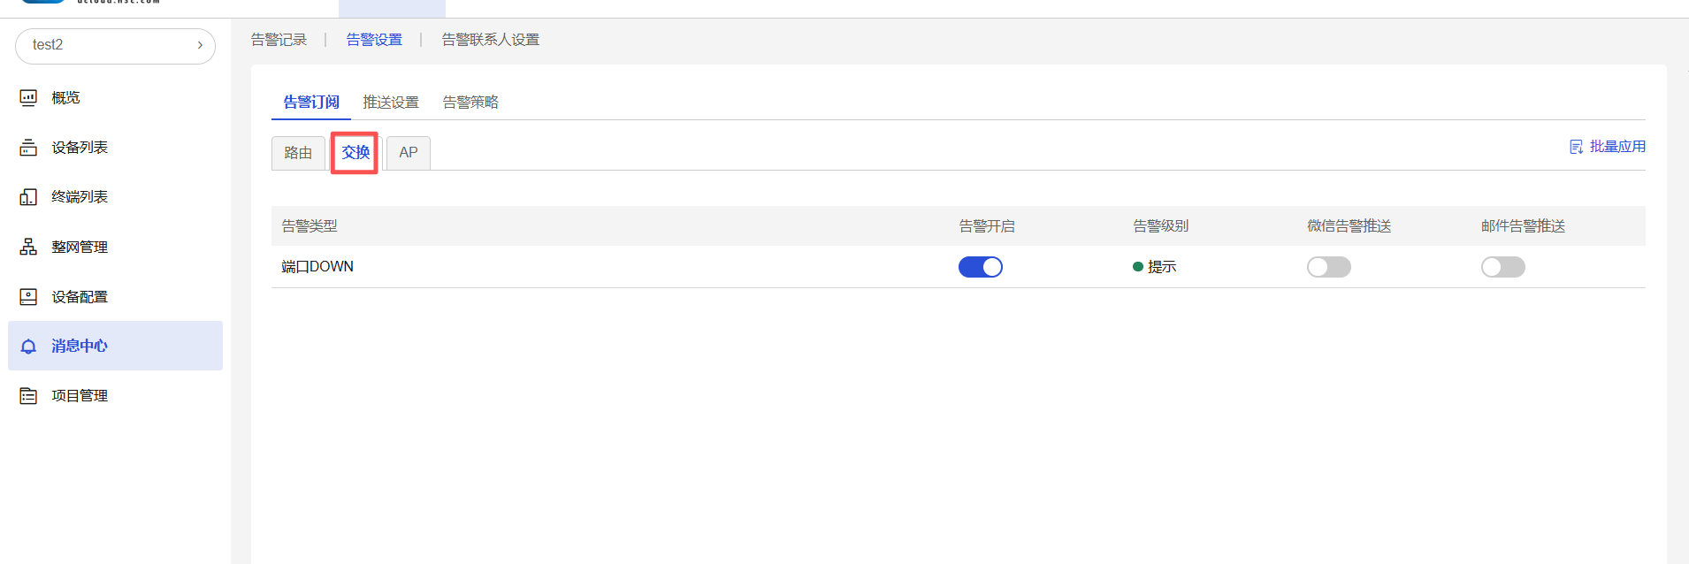1689x564 pixels.
Task: Disable the 端口DOWN alarm toggle
Action: (x=980, y=267)
